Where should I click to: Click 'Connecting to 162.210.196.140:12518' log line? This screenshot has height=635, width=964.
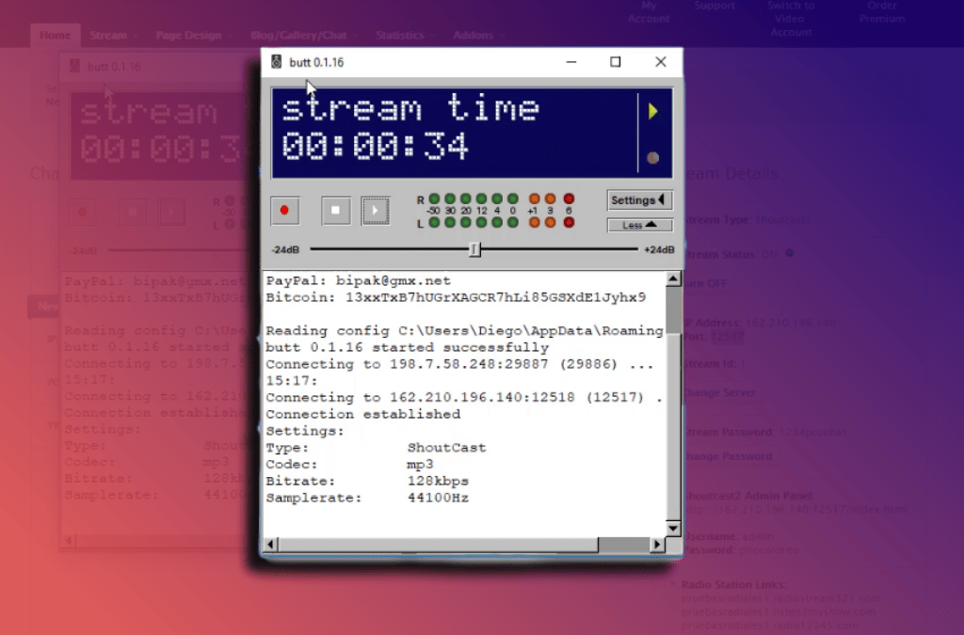click(464, 397)
